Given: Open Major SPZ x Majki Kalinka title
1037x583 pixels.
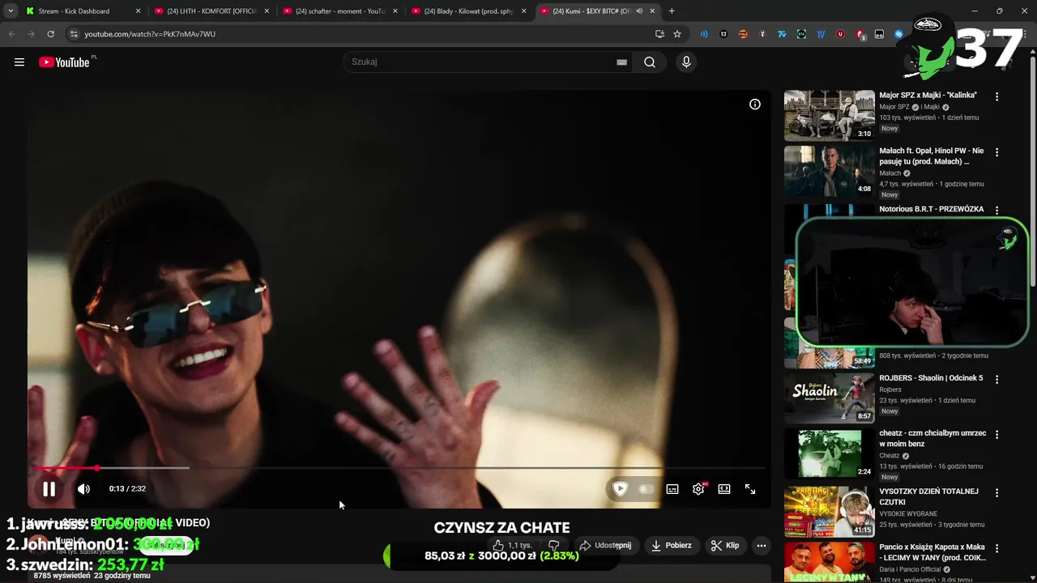Looking at the screenshot, I should point(928,96).
